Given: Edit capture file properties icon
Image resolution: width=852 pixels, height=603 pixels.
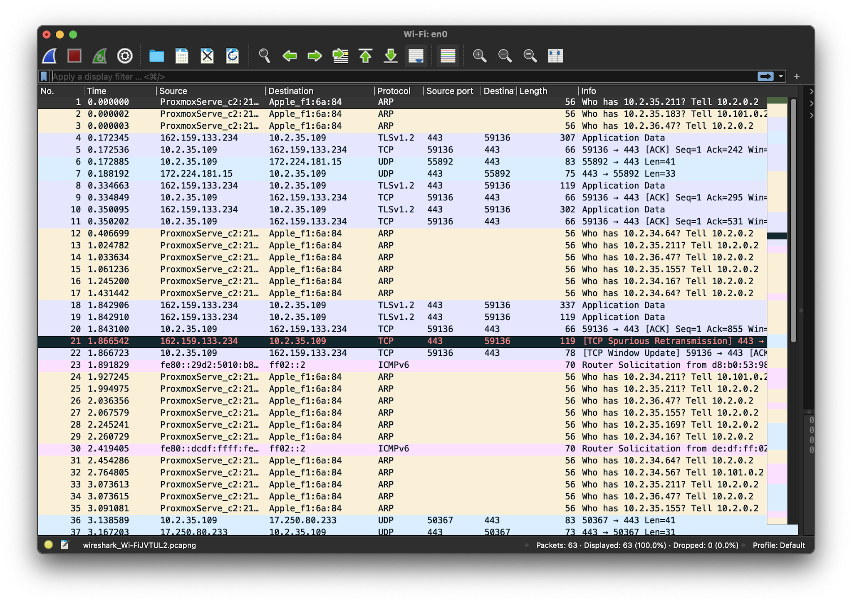Looking at the screenshot, I should [64, 545].
